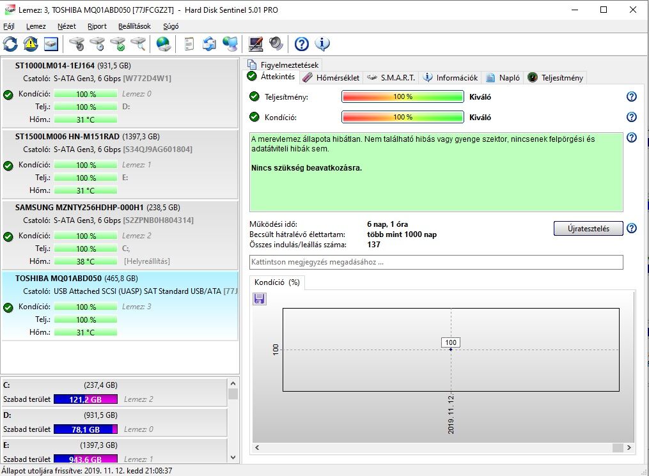The width and height of the screenshot is (649, 476).
Task: Click C: free space bar 121,2 GB
Action: (86, 399)
